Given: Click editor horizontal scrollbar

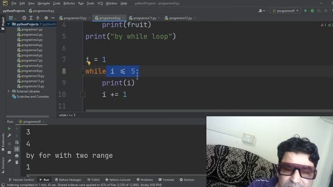Looking at the screenshot, I should (209, 111).
